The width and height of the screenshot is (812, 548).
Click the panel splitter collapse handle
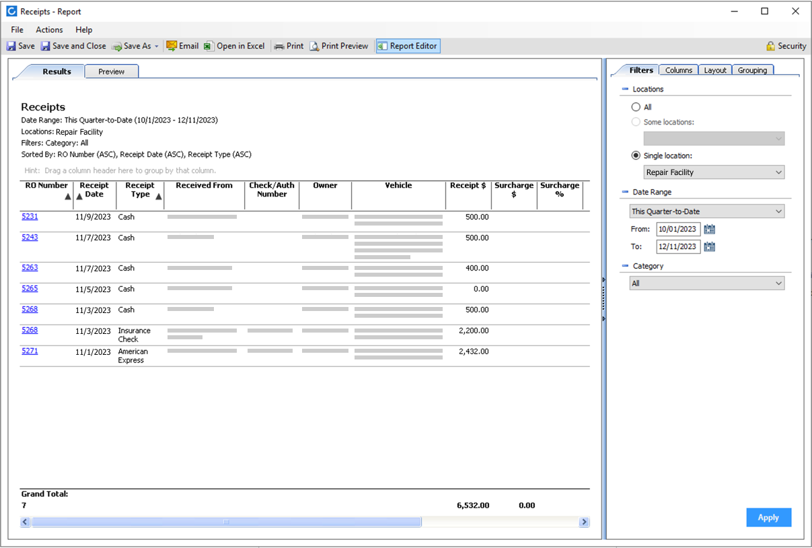tap(604, 298)
